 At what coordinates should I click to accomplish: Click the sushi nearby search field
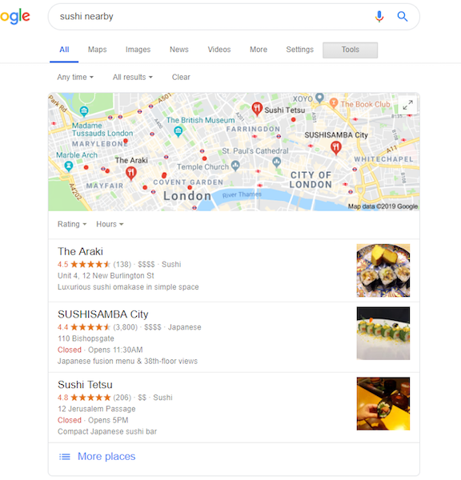pyautogui.click(x=211, y=17)
